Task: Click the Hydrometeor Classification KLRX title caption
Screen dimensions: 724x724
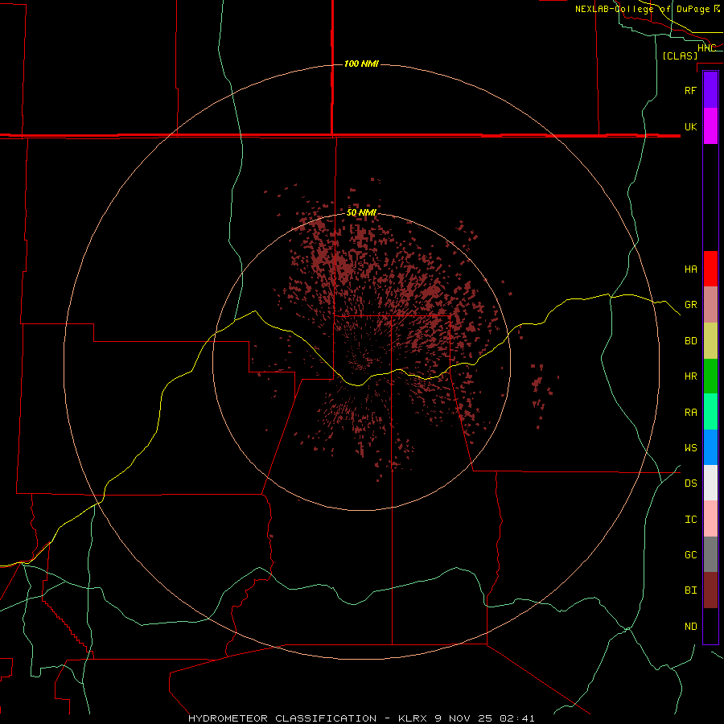Action: click(x=361, y=718)
